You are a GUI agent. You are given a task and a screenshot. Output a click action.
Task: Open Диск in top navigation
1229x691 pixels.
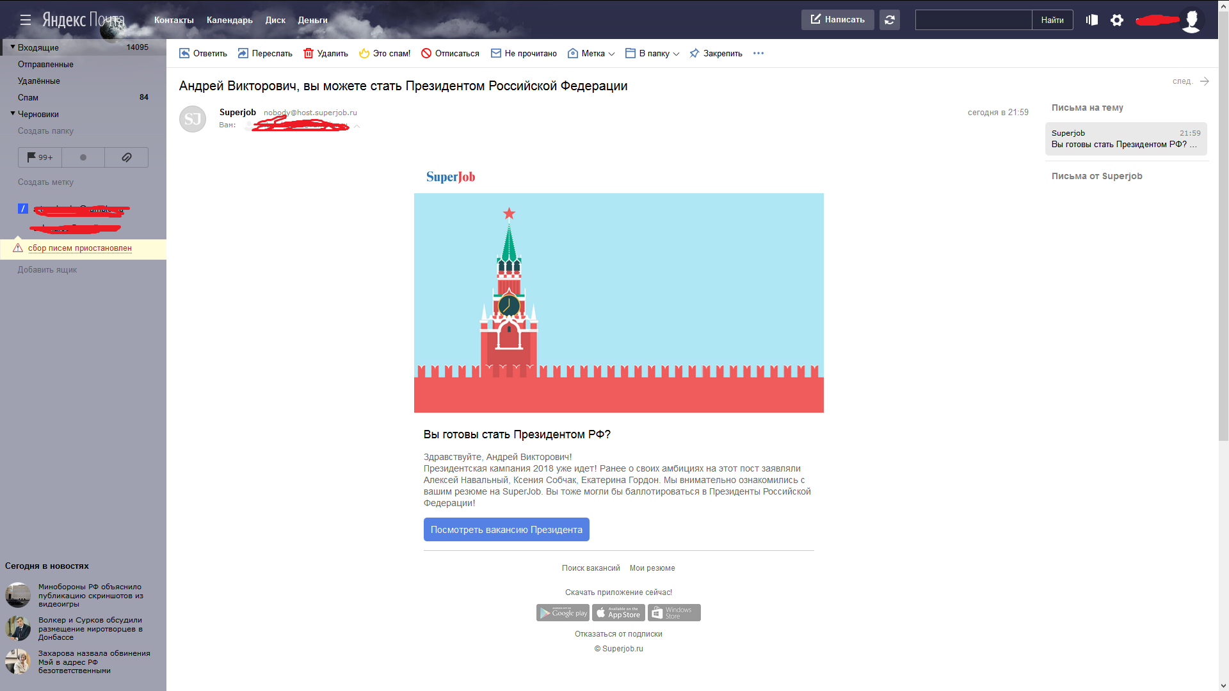[x=275, y=20]
